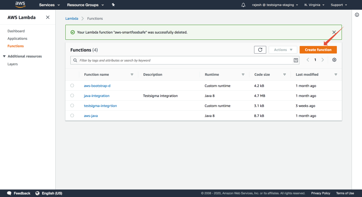Screen dimensions: 362x197
Task: Open the testsigma-integrtion function
Action: pos(100,106)
